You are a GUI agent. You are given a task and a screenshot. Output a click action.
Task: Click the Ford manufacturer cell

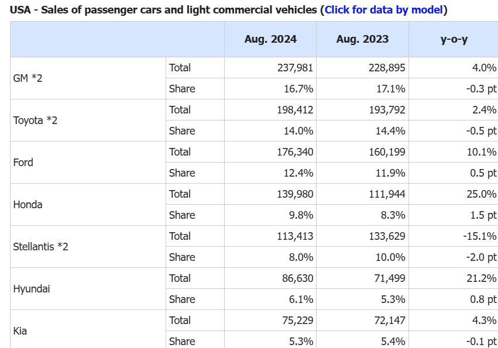23,162
